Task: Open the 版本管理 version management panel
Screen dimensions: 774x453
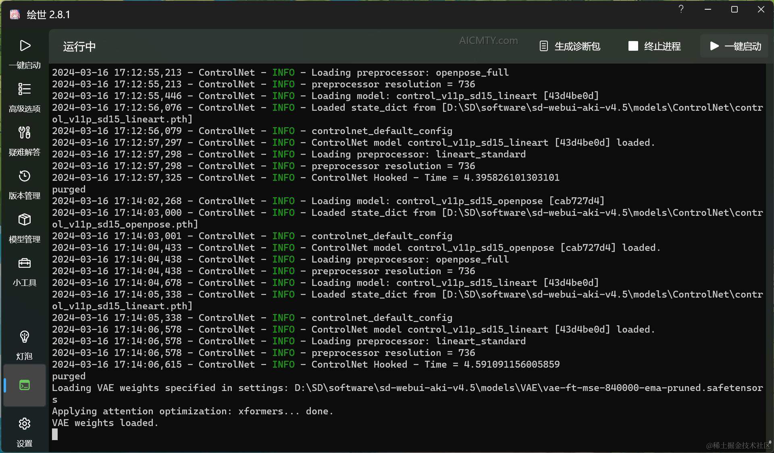Action: (25, 183)
